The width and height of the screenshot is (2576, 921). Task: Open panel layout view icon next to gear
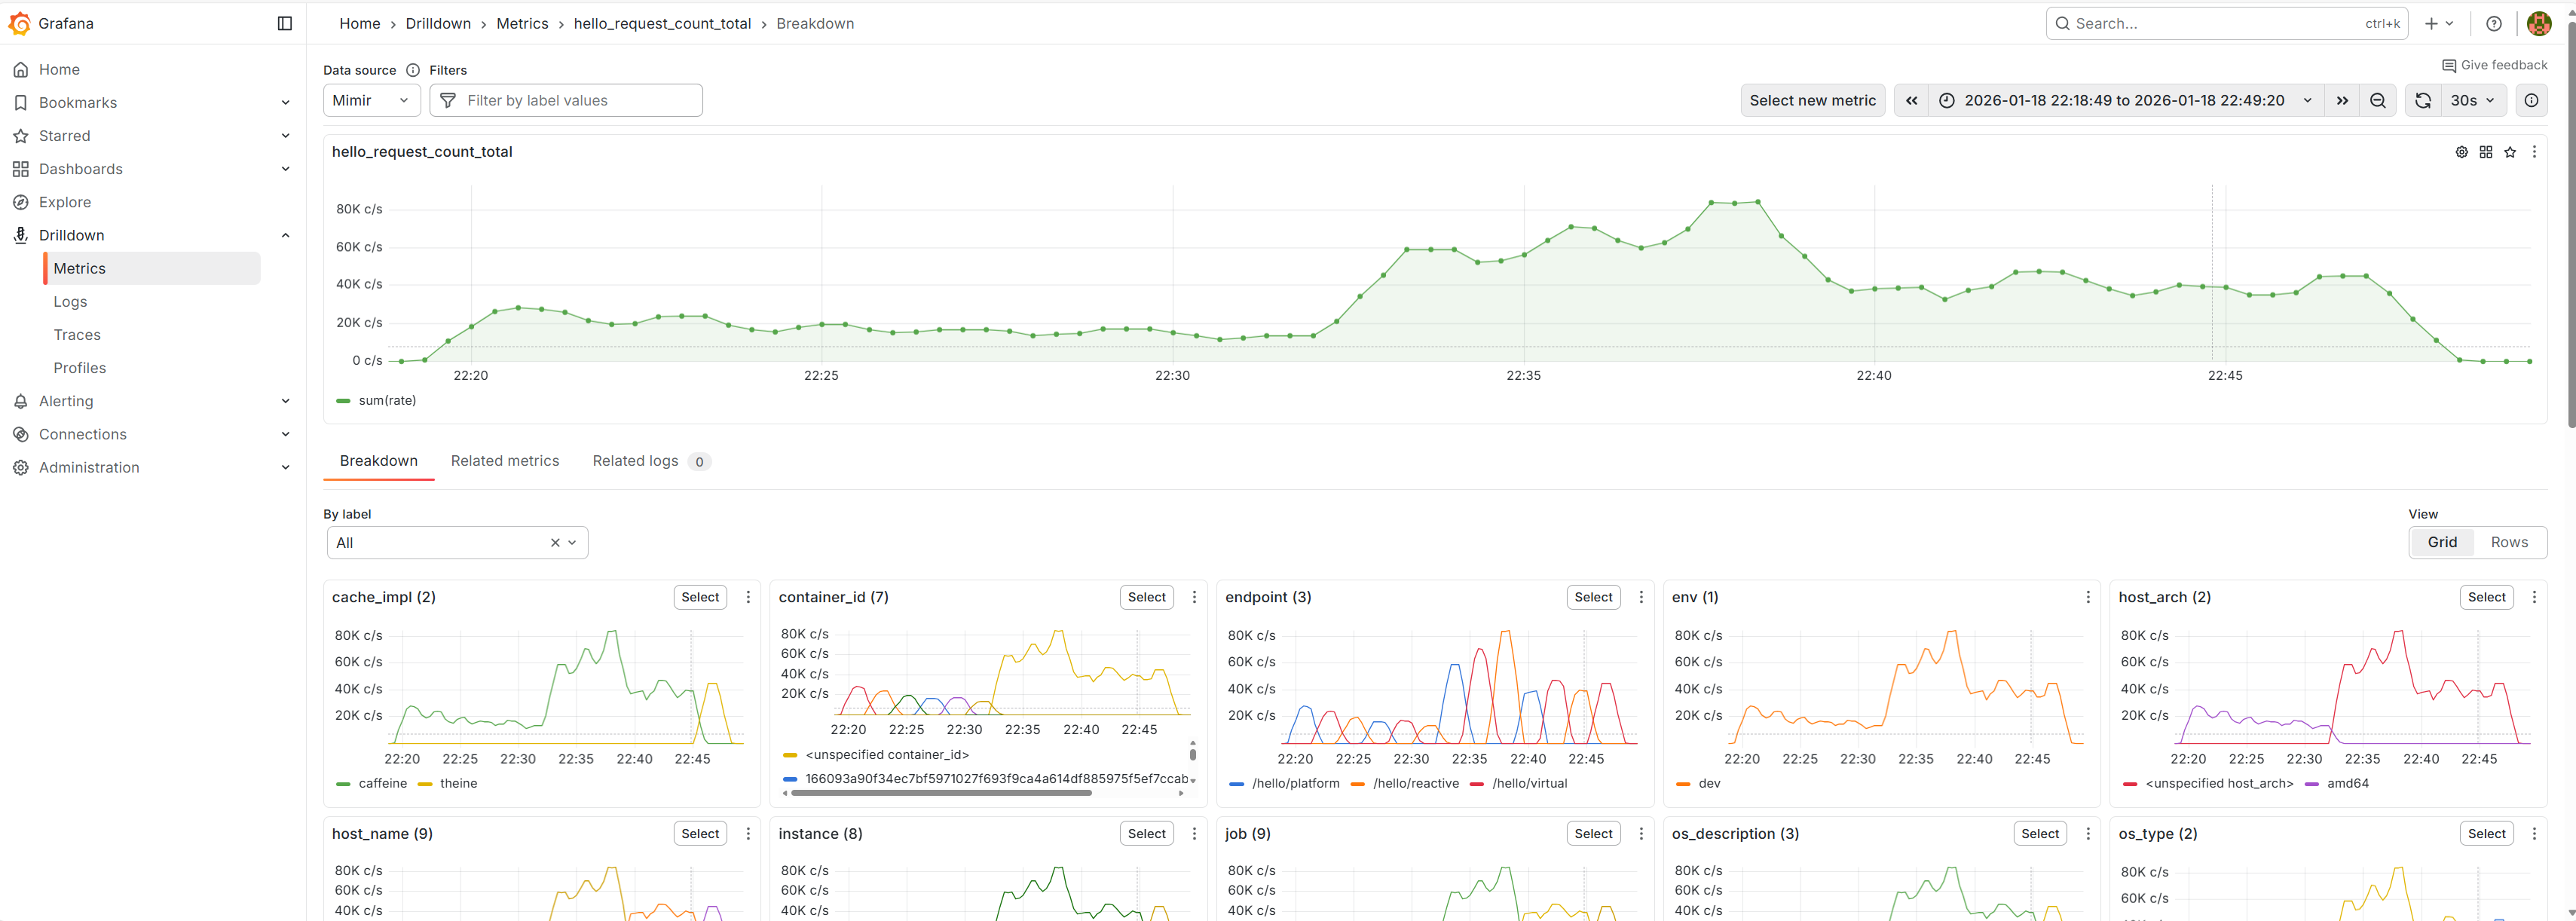[x=2486, y=151]
